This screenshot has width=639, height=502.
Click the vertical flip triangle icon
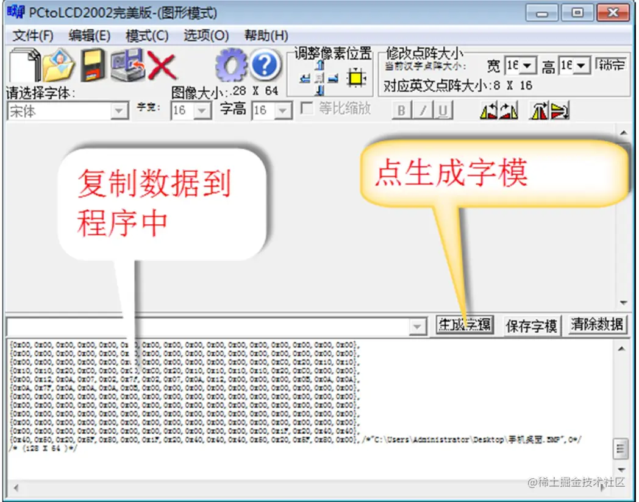[x=560, y=111]
